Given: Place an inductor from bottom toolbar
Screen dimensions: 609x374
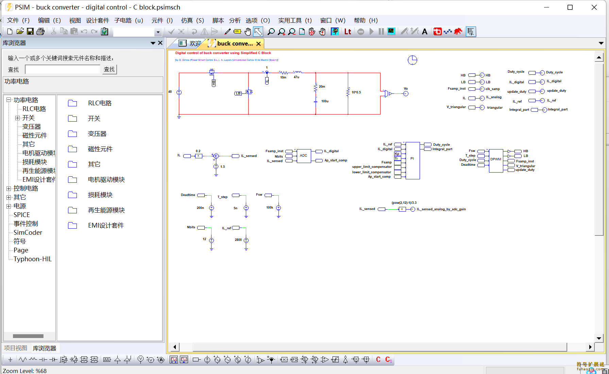Looking at the screenshot, I should click(33, 360).
